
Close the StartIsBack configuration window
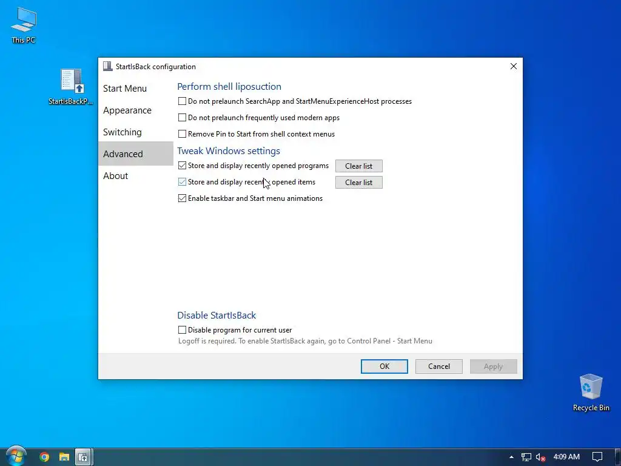513,66
